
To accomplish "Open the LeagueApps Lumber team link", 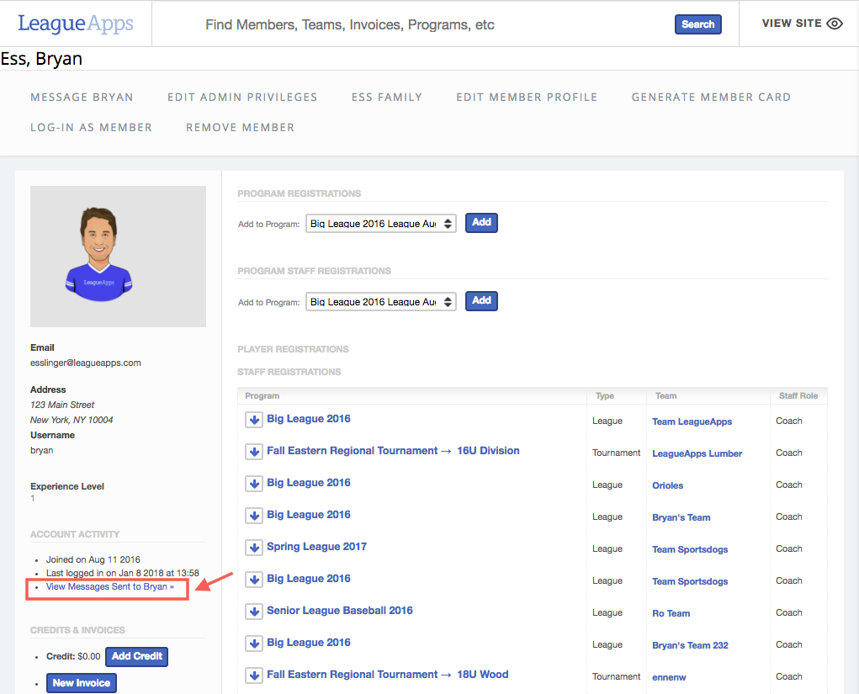I will point(697,453).
